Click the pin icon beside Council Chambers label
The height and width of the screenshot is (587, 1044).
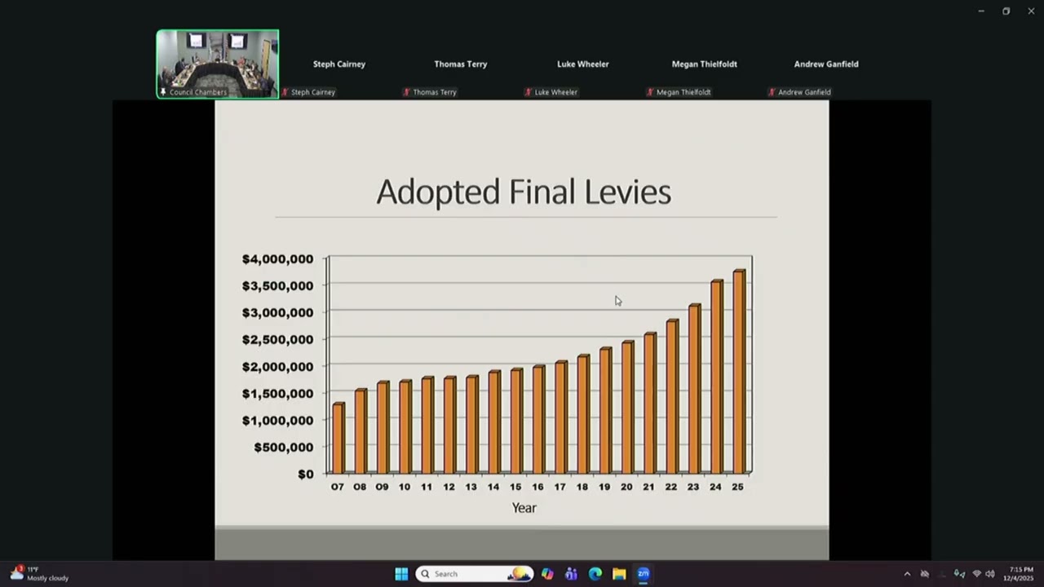163,92
